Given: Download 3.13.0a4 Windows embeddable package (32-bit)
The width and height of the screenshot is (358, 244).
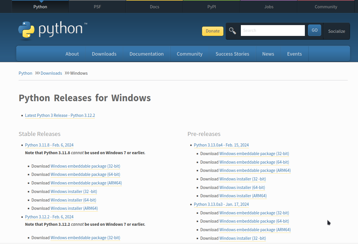Looking at the screenshot, I should click(254, 154).
